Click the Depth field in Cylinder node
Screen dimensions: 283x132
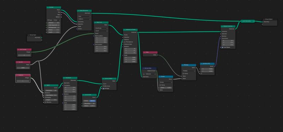coord(54,32)
